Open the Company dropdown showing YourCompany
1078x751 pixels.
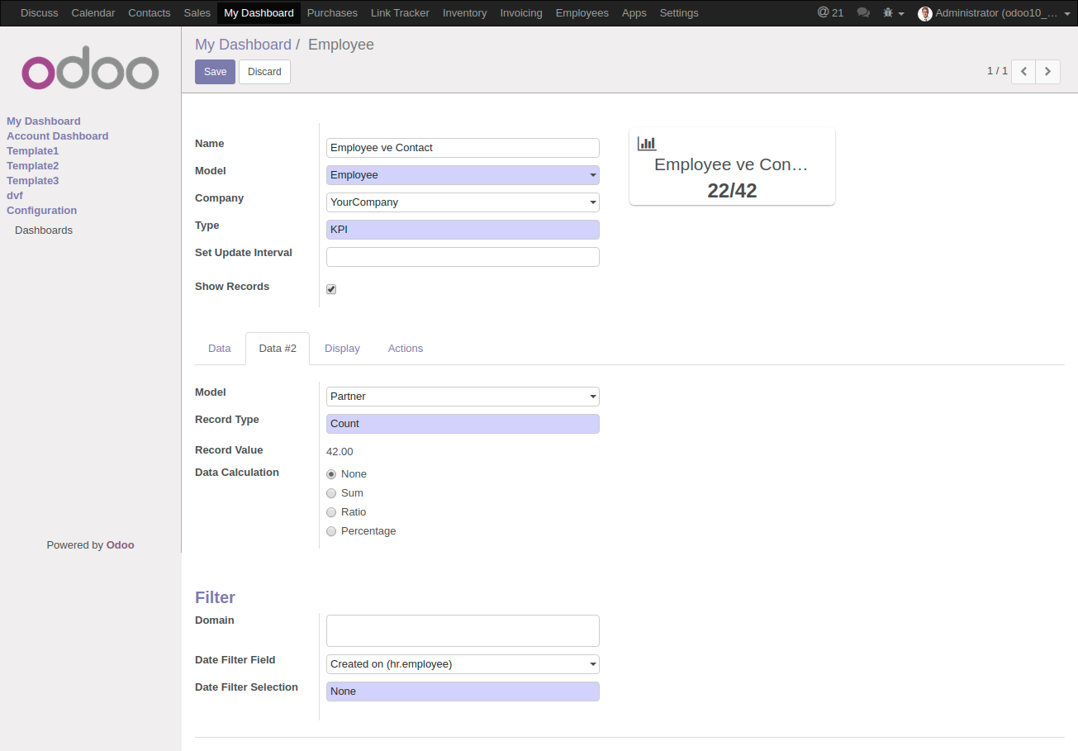click(463, 202)
